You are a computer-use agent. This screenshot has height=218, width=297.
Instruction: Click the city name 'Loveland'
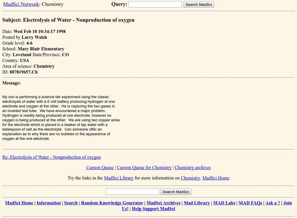[22, 55]
